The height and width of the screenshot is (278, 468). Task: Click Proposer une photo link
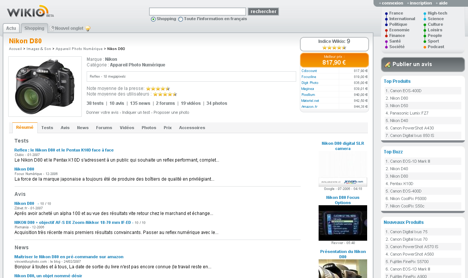(x=171, y=112)
